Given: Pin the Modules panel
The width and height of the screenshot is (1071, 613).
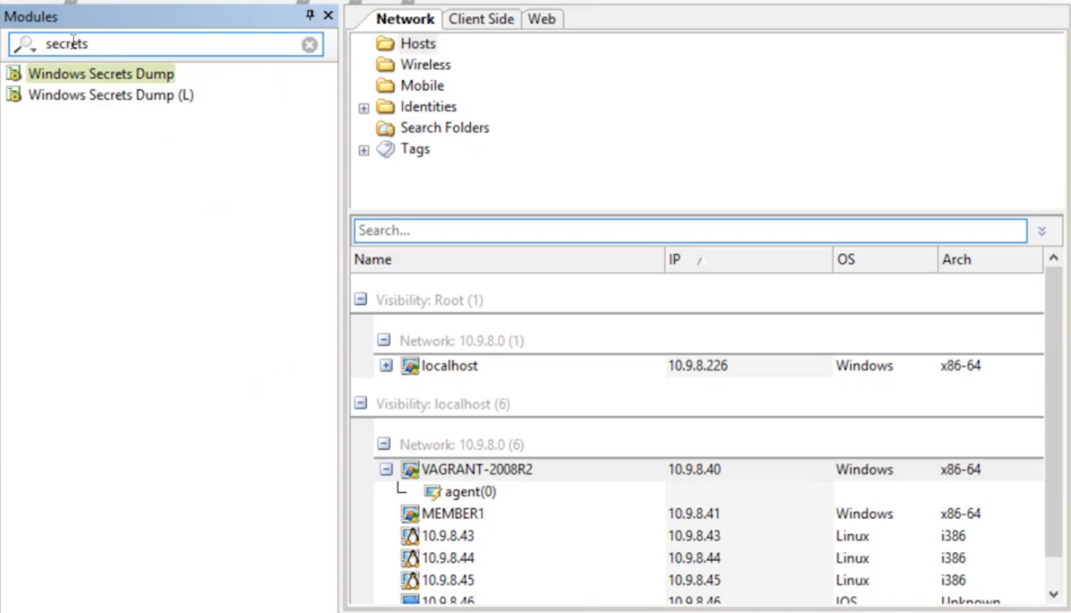Looking at the screenshot, I should click(311, 15).
